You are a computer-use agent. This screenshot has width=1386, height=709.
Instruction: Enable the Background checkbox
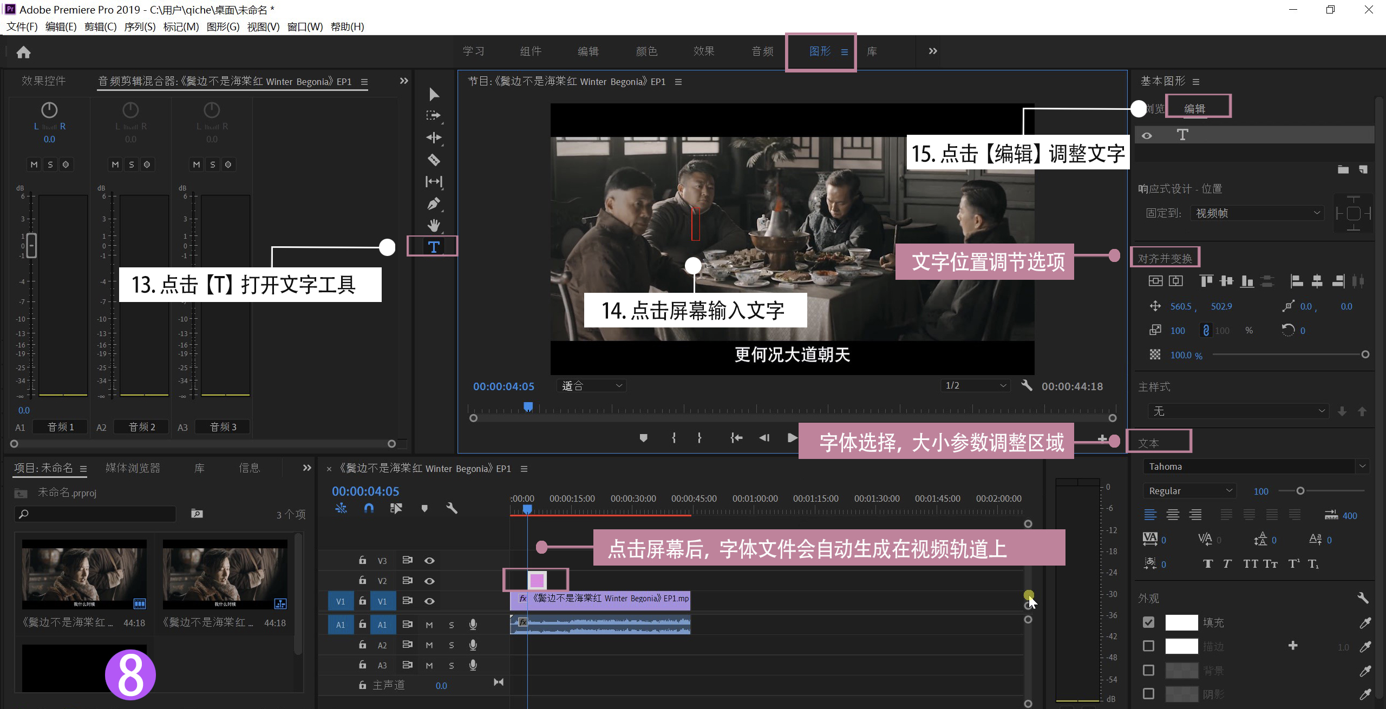coord(1148,670)
